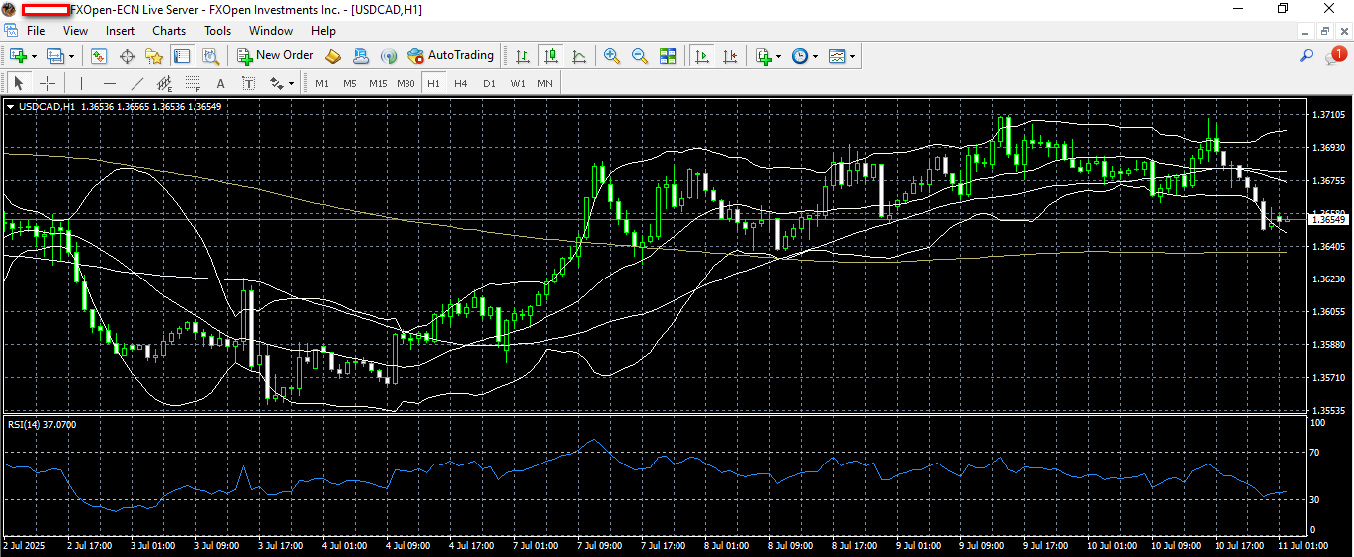Open the Charts menu
The height and width of the screenshot is (557, 1354).
pyautogui.click(x=169, y=31)
